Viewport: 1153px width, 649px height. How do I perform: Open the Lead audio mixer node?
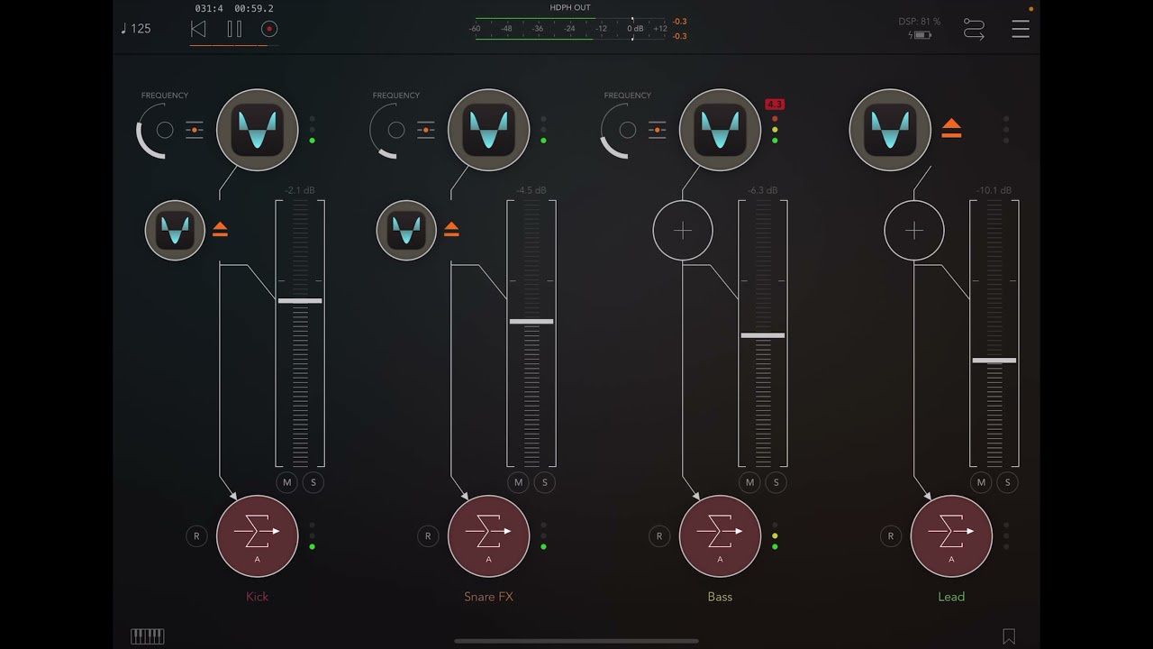coord(951,536)
